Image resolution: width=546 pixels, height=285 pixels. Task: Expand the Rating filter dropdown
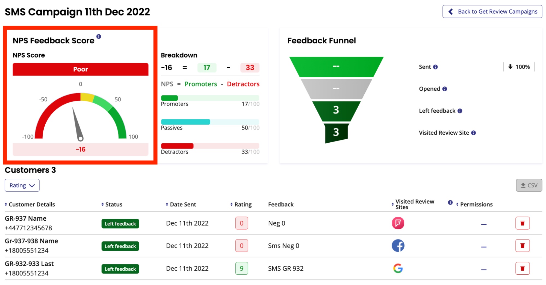[22, 185]
